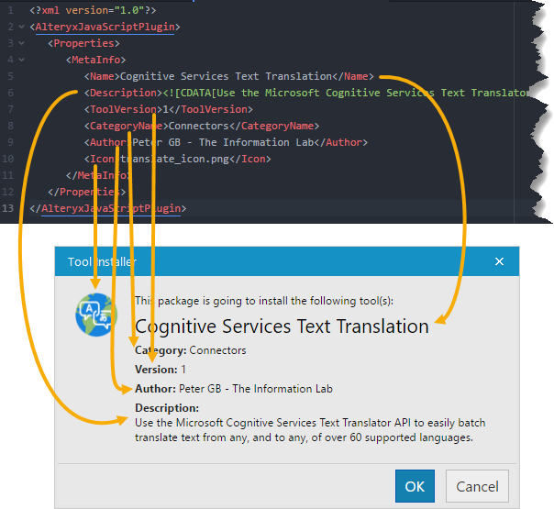Click the Description label in the dialog

pos(167,408)
